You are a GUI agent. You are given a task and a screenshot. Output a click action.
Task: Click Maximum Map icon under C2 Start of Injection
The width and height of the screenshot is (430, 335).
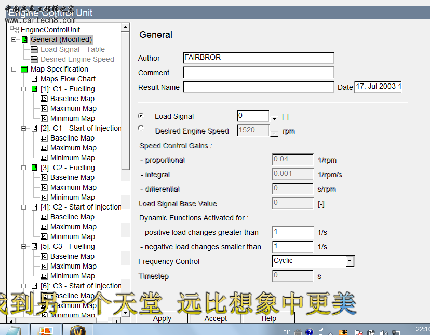tap(44, 227)
